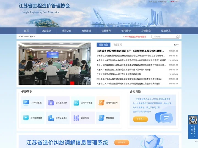Viewport: 198px width, 148px height.
Task: Click the 点击进入 button in 造价易聊
Action: pos(140,119)
